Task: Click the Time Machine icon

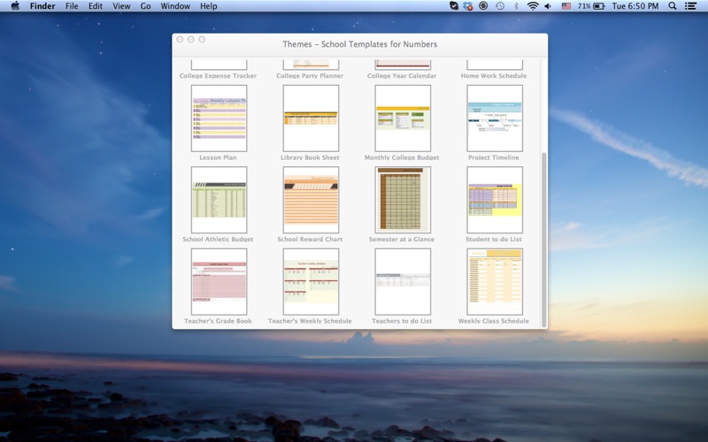Action: pyautogui.click(x=500, y=6)
